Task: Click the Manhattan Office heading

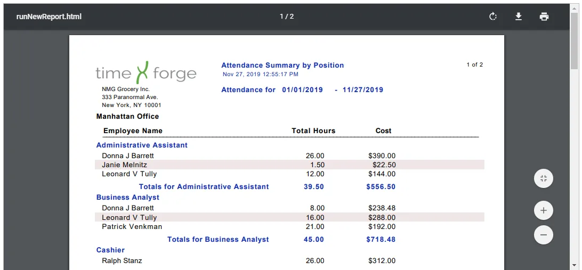Action: [x=127, y=117]
